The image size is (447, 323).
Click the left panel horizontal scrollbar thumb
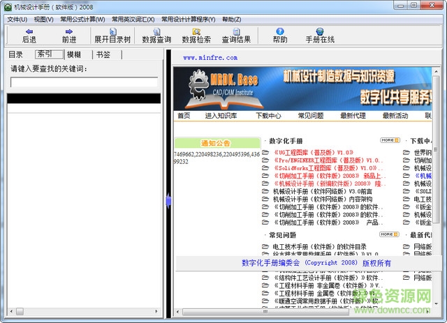(x=20, y=311)
